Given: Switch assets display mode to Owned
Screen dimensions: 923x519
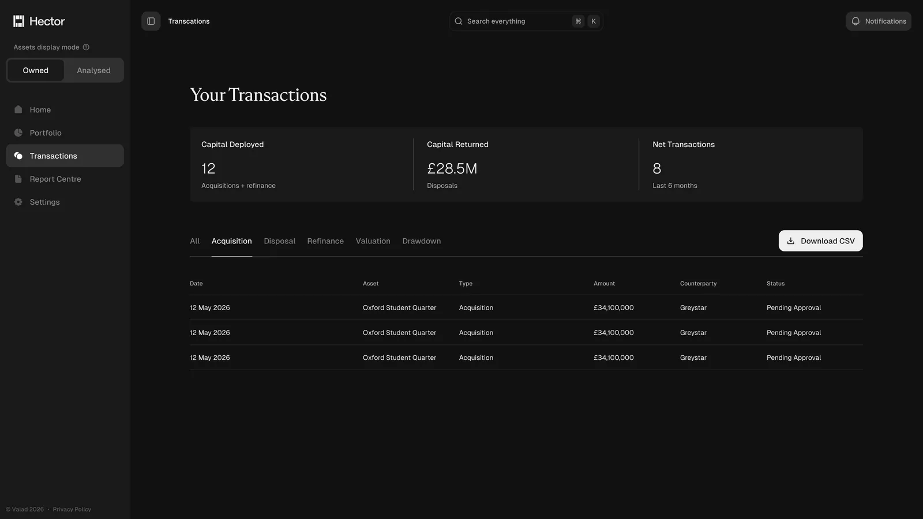Looking at the screenshot, I should click(x=36, y=70).
